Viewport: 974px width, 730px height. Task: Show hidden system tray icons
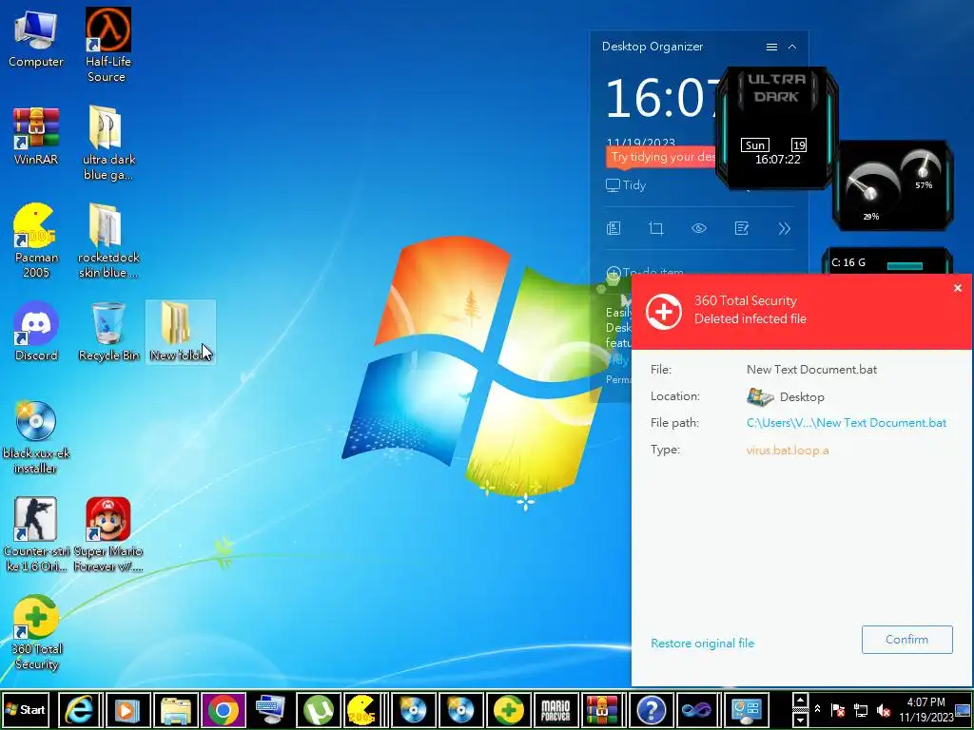click(x=817, y=709)
